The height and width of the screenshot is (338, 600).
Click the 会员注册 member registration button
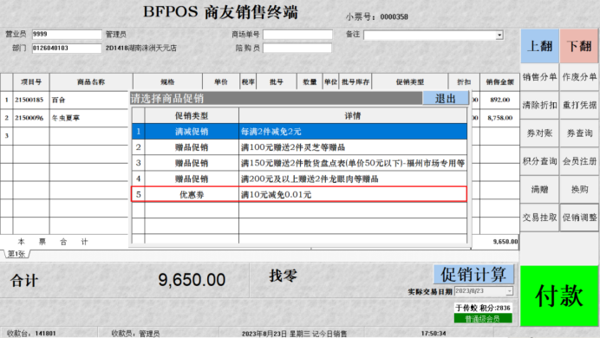pyautogui.click(x=579, y=161)
